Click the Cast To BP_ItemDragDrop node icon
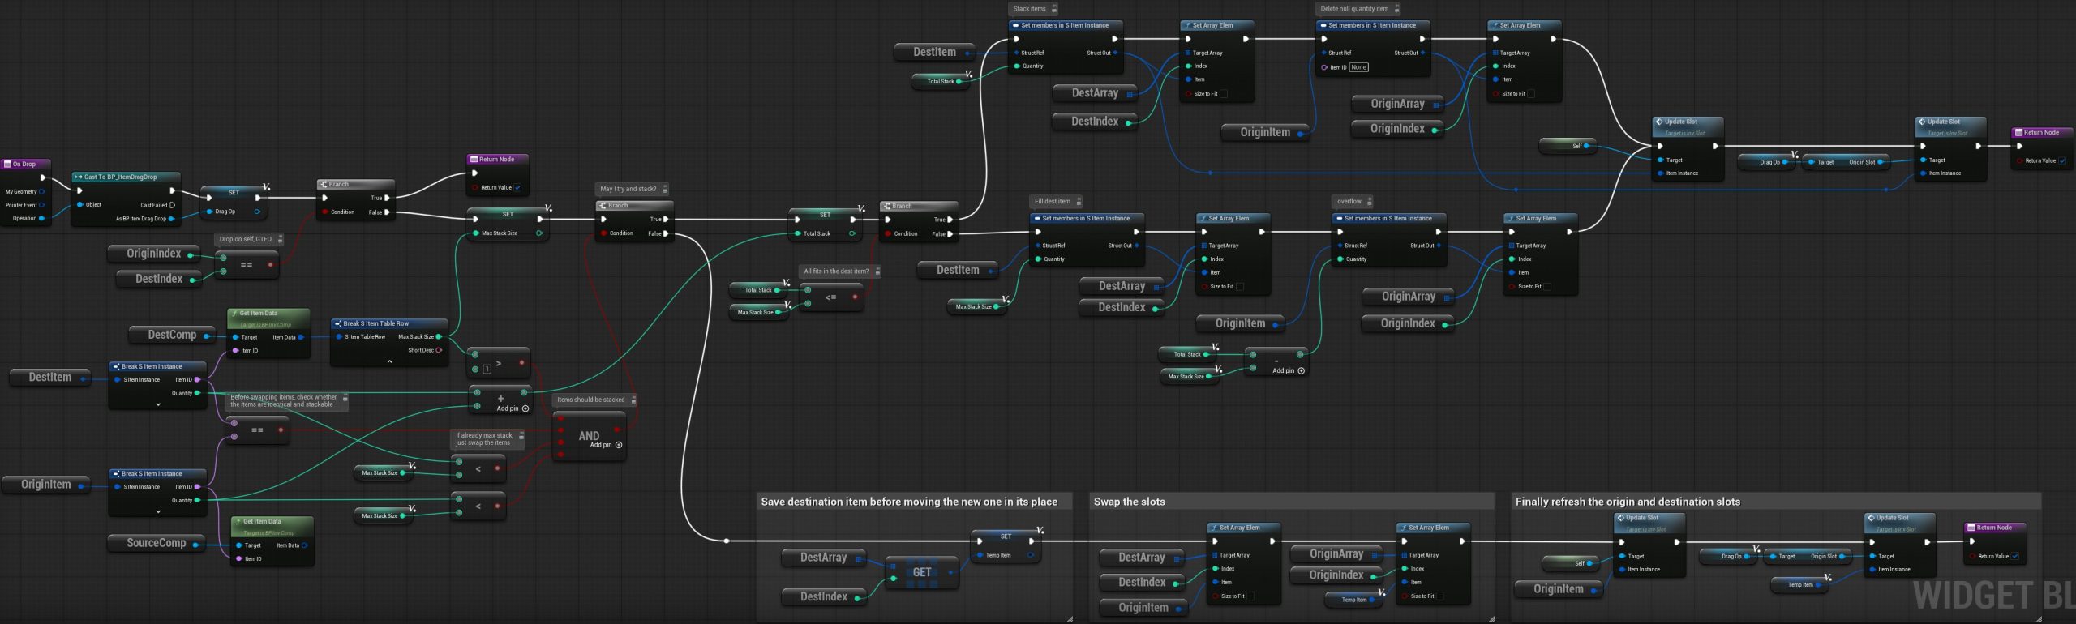This screenshot has width=2076, height=624. [79, 177]
